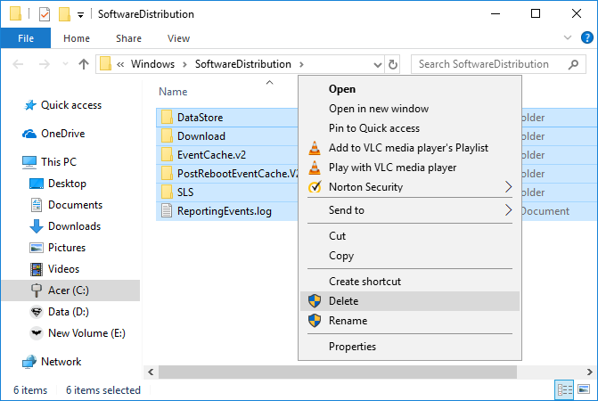
Task: Click the Quick access star icon
Action: pyautogui.click(x=29, y=105)
